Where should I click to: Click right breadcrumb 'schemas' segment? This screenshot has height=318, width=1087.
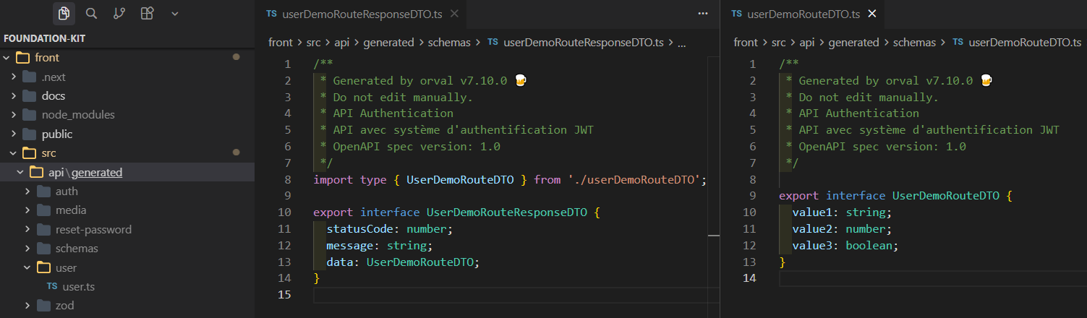(914, 43)
